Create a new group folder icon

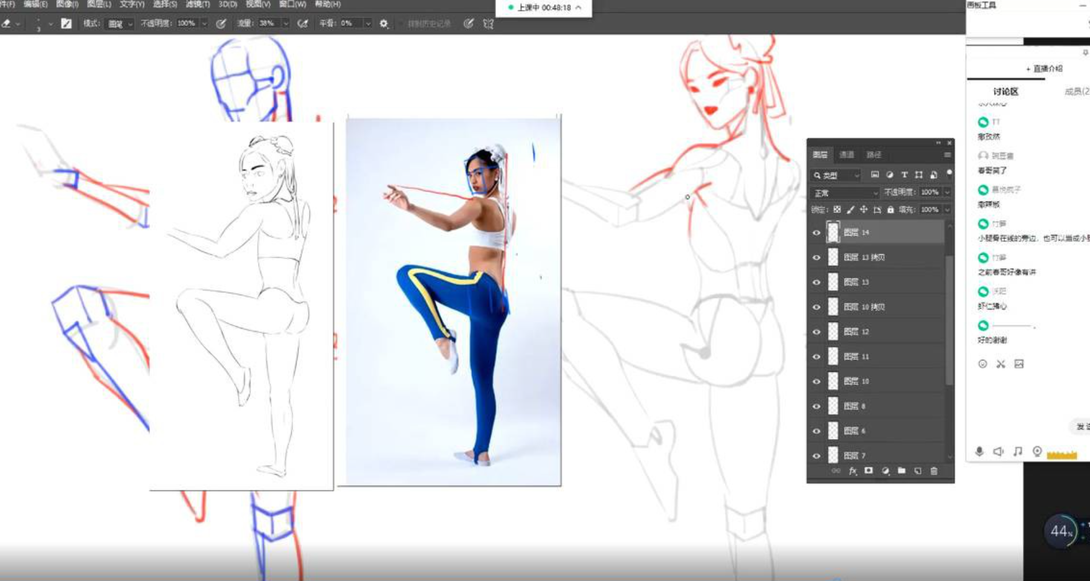click(901, 470)
